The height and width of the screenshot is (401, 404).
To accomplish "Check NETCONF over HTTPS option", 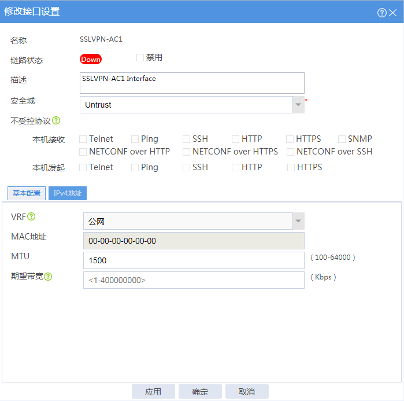I will tap(186, 152).
